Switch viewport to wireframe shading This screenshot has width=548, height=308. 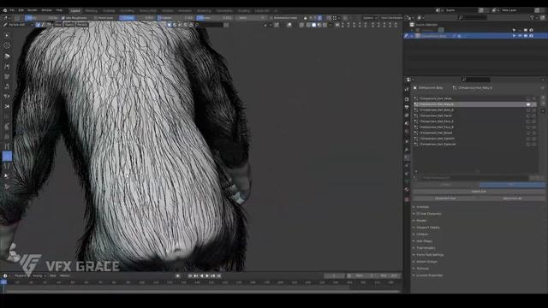click(308, 25)
